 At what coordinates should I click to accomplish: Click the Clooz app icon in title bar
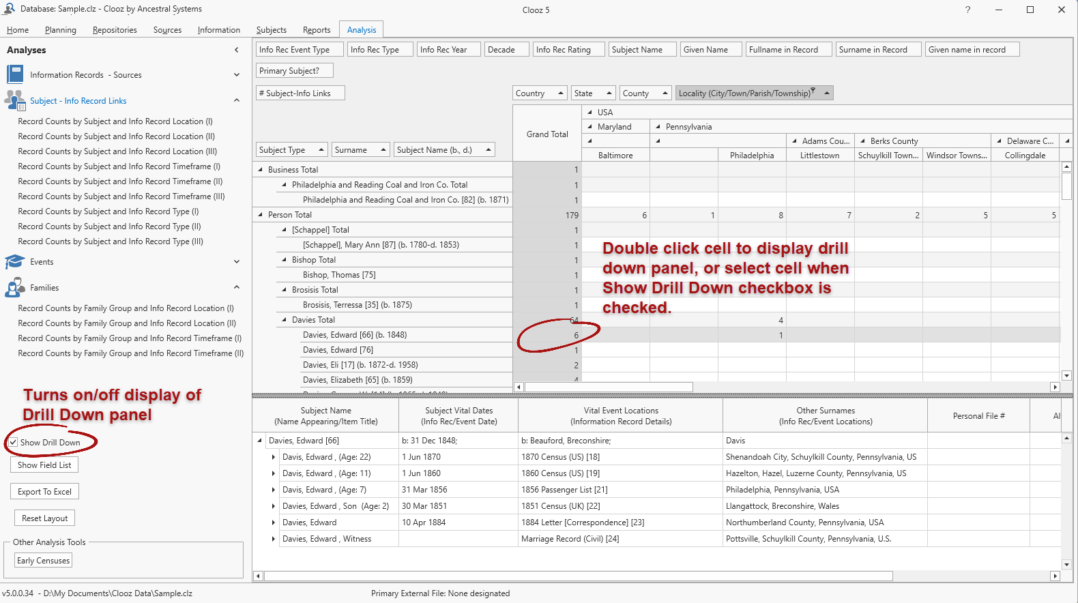click(x=9, y=9)
